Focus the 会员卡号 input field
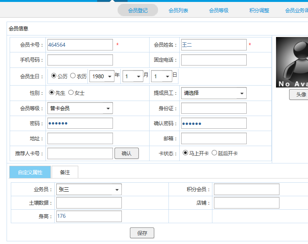This screenshot has height=244, width=308. (80, 45)
